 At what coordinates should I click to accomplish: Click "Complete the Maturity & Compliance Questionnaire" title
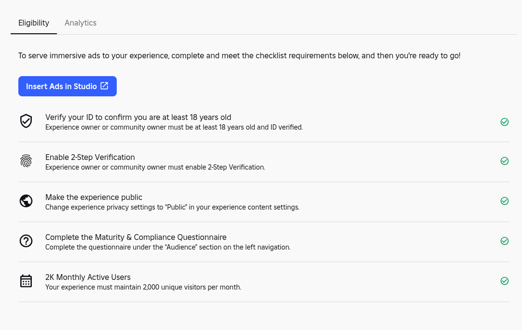136,237
